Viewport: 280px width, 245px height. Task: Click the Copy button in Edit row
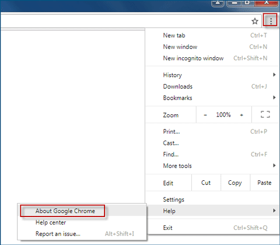point(235,183)
